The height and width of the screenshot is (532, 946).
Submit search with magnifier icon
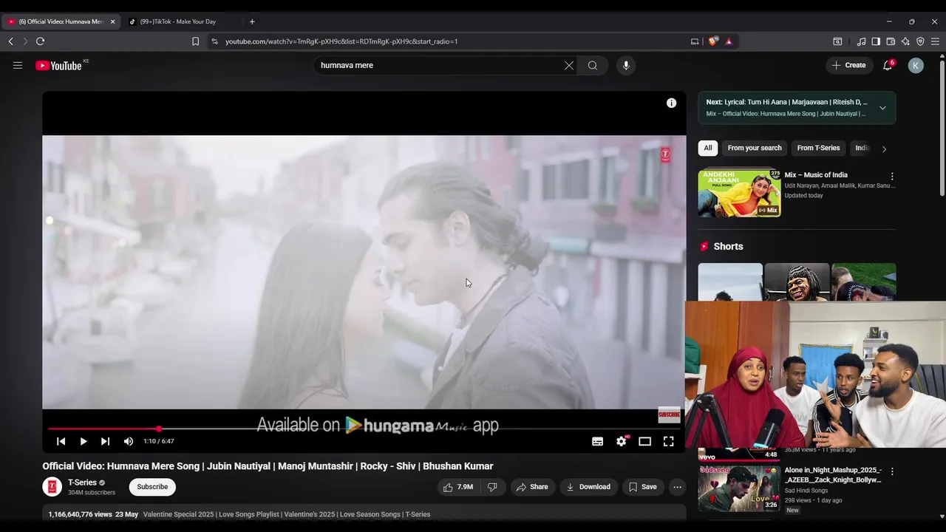[593, 65]
